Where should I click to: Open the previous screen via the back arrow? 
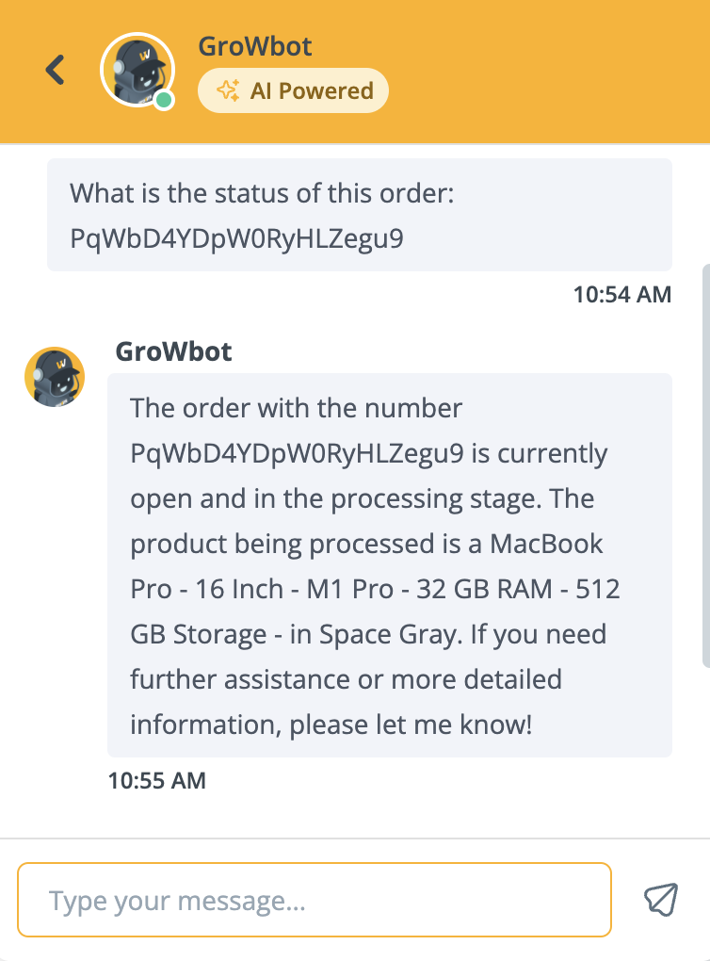tap(54, 70)
